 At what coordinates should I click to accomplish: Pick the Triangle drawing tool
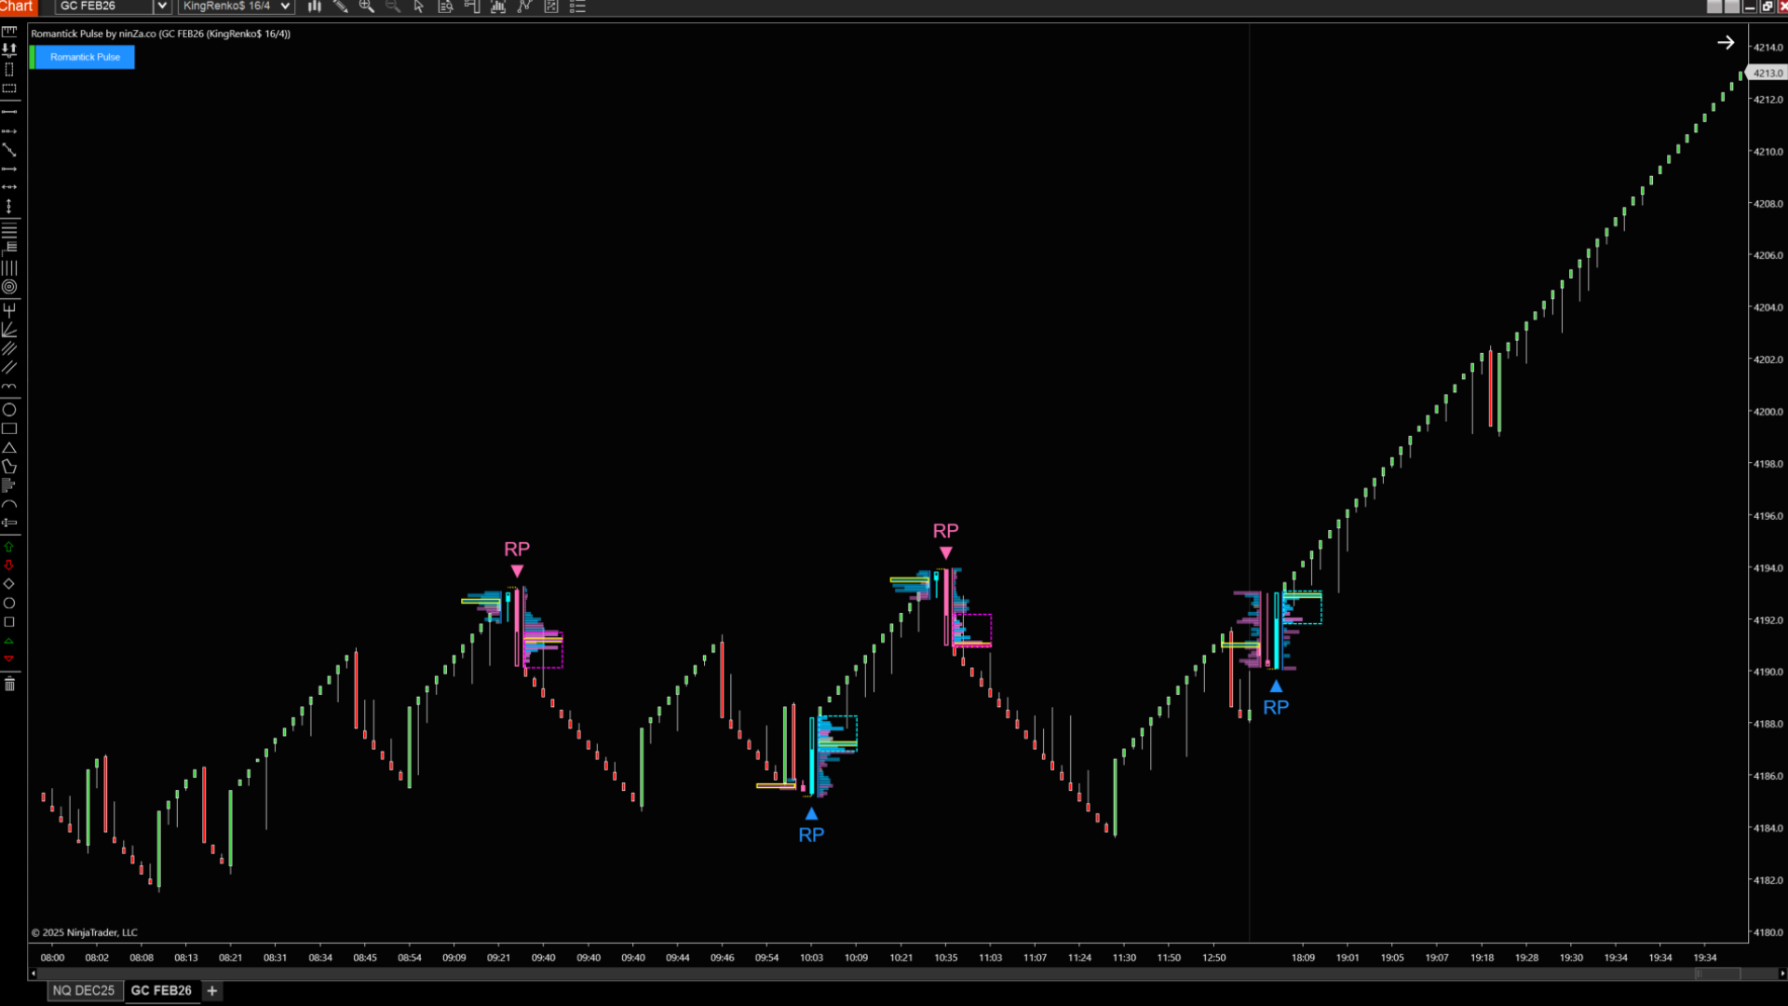pos(9,447)
